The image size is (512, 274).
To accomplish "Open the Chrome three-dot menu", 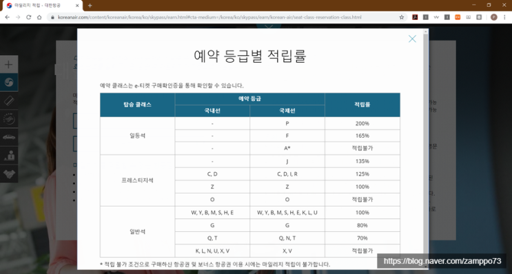I will 504,17.
